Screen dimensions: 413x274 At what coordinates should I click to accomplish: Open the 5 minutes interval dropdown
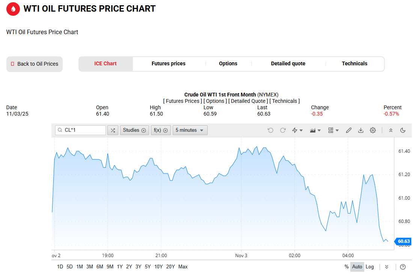pyautogui.click(x=190, y=130)
